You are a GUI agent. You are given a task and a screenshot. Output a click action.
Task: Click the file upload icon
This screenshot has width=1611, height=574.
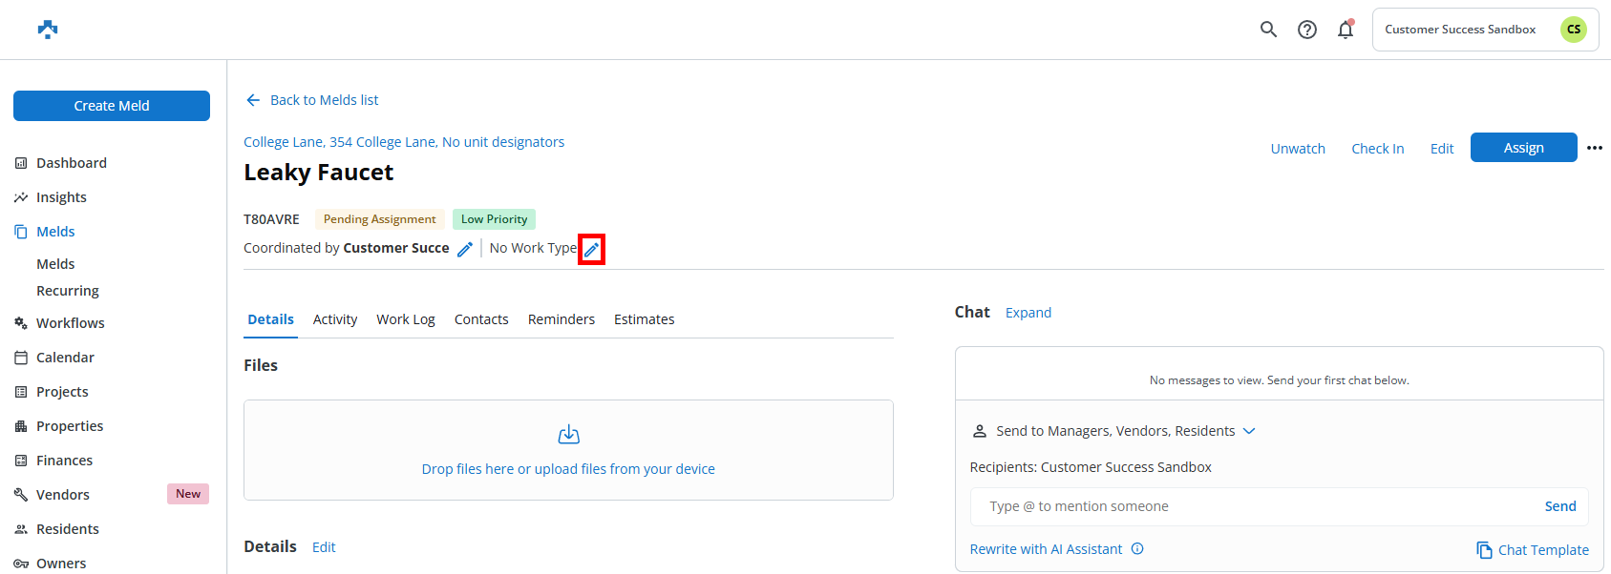pos(568,435)
